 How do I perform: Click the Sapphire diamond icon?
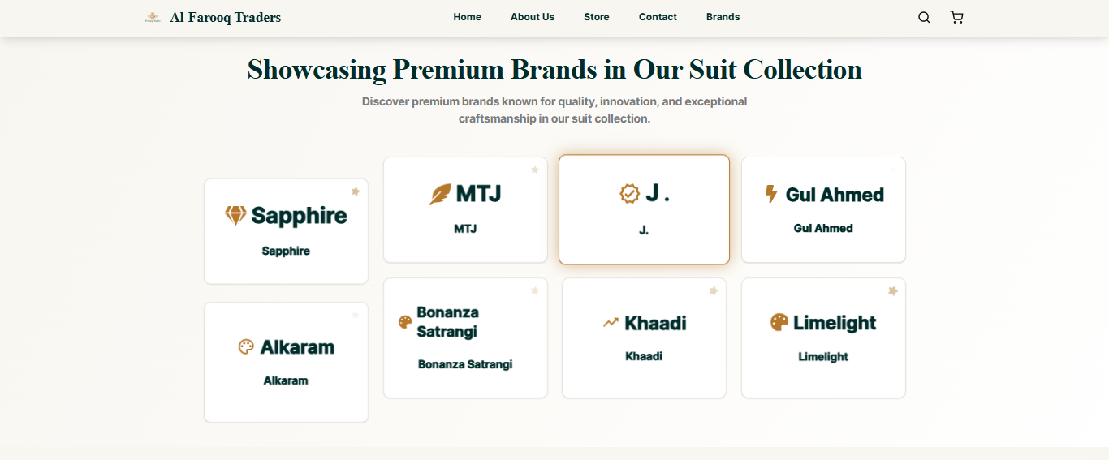235,215
